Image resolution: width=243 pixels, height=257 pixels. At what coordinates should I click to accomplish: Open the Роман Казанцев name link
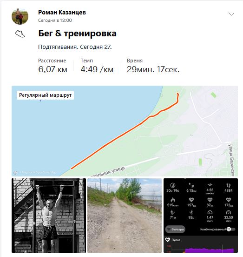tap(62, 12)
